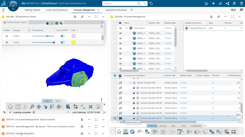Switch off Context color toggle
This screenshot has height=137, width=245.
[x=63, y=36]
